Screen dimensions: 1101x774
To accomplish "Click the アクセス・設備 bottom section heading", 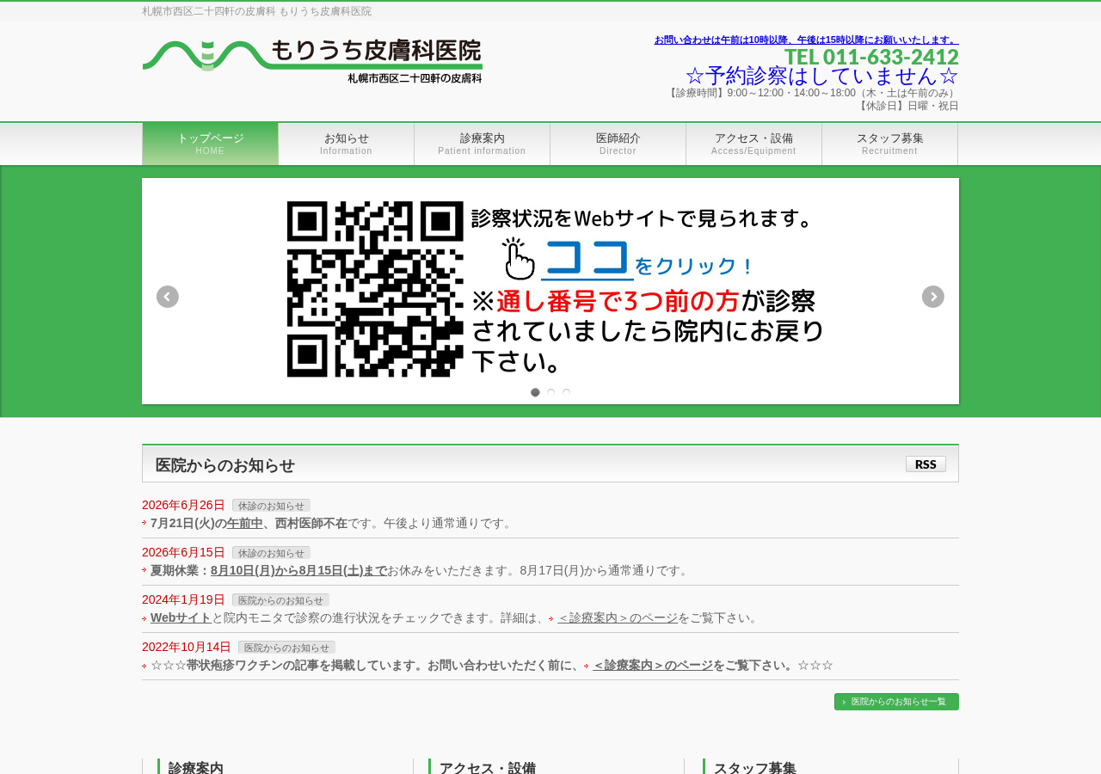I will [487, 768].
